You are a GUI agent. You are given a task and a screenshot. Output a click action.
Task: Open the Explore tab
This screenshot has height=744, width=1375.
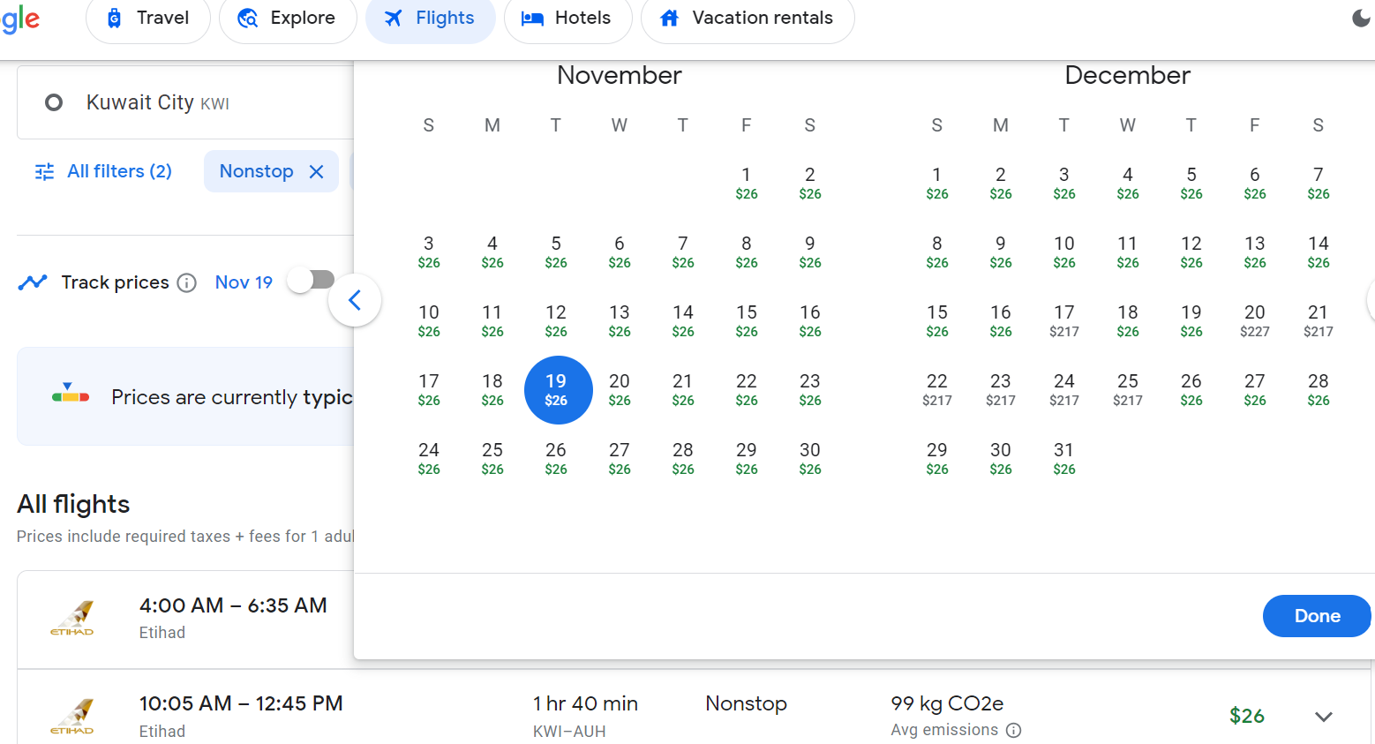[288, 18]
